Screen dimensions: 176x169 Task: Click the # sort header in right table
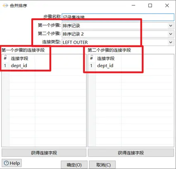pyautogui.click(x=91, y=58)
